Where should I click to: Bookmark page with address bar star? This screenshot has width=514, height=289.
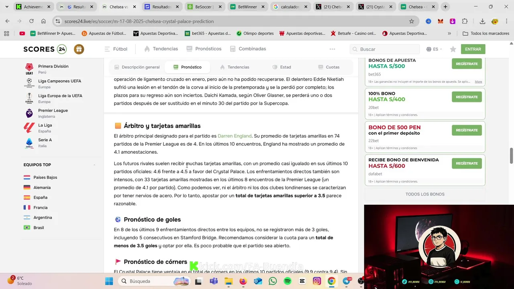click(412, 21)
